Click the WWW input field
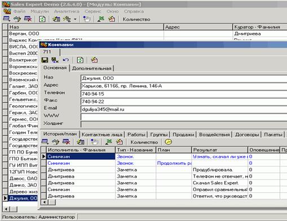 tap(184, 116)
